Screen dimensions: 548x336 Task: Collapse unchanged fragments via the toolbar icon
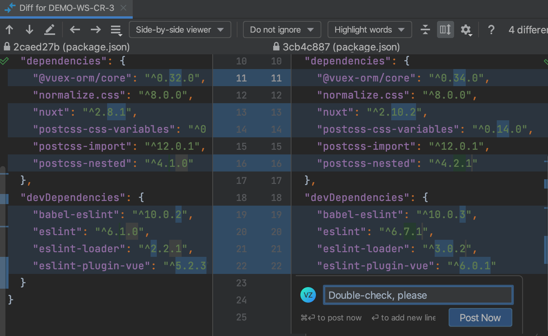tap(425, 29)
